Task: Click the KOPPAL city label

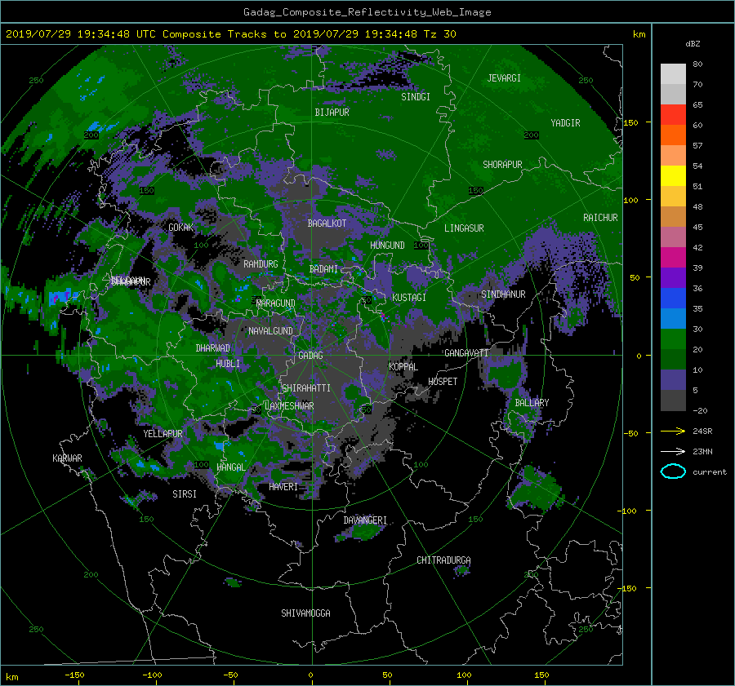Action: pos(403,367)
